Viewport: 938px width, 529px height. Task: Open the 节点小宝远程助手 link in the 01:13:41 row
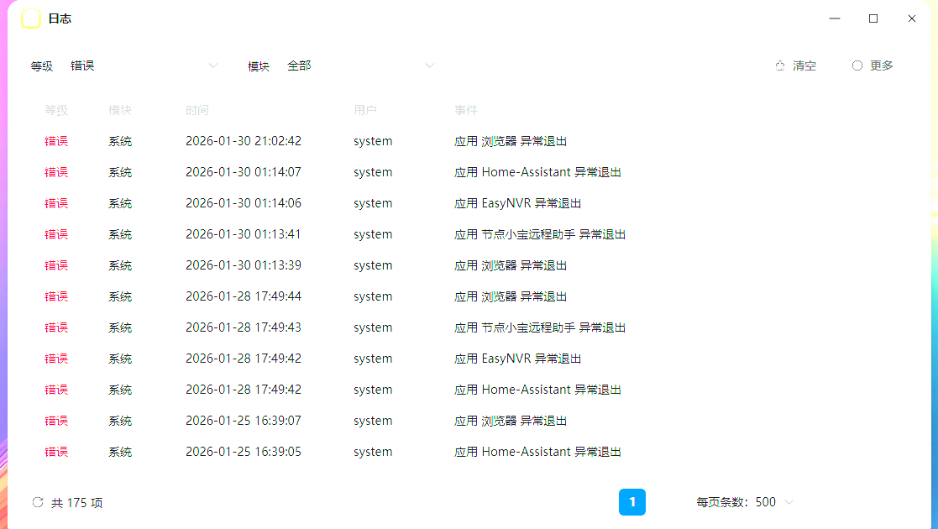coord(527,233)
